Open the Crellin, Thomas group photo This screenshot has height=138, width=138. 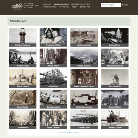click(53, 118)
